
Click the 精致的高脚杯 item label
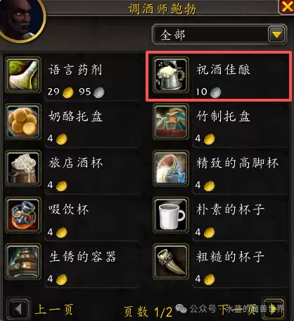click(x=237, y=163)
